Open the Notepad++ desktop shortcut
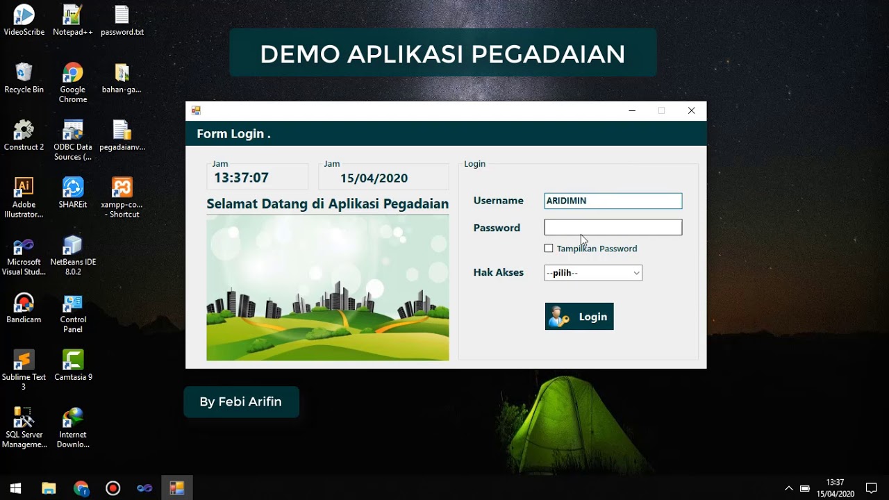The width and height of the screenshot is (889, 500). tap(73, 20)
